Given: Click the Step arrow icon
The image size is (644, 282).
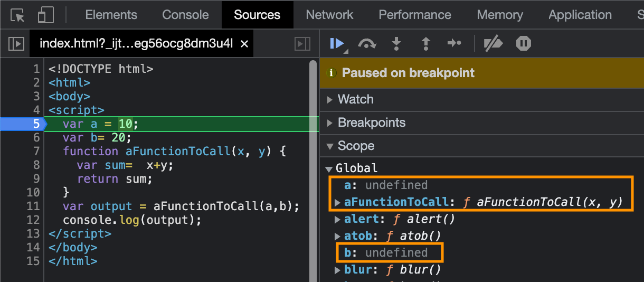Looking at the screenshot, I should click(x=454, y=43).
